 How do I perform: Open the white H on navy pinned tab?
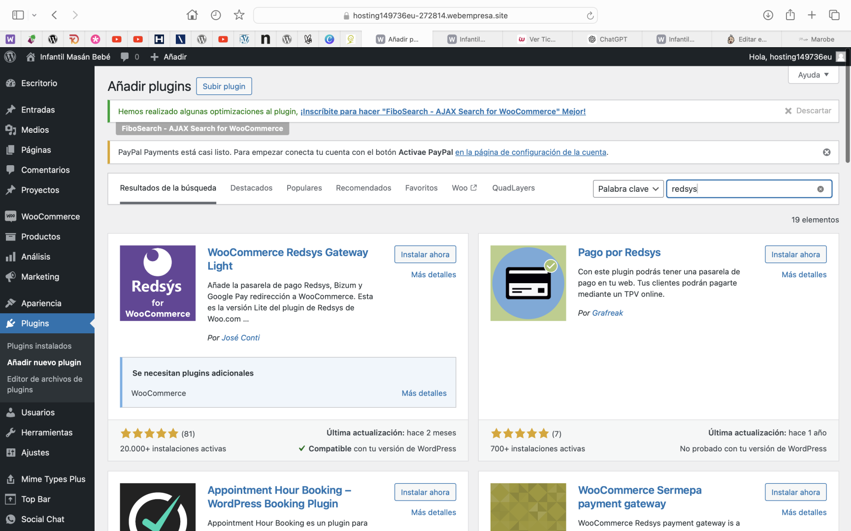(159, 39)
